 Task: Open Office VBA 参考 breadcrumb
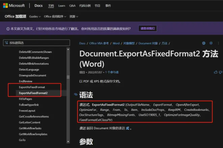click(99, 43)
